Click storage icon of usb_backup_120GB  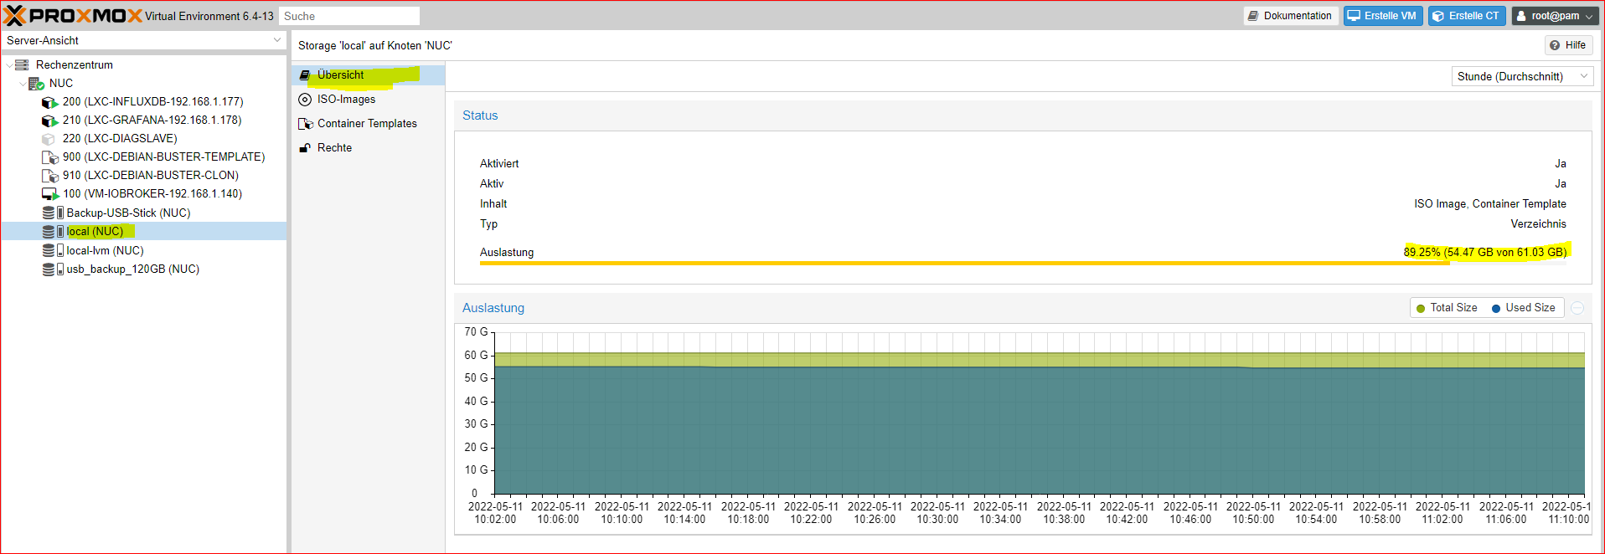pyautogui.click(x=53, y=269)
